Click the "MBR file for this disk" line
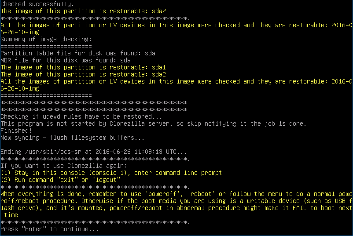353x236 pixels. pyautogui.click(x=65, y=60)
